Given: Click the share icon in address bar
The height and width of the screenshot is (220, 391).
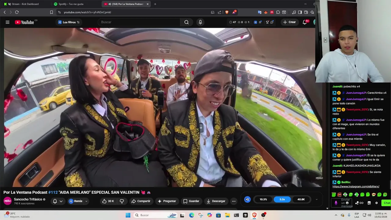Looking at the screenshot, I should (219, 12).
